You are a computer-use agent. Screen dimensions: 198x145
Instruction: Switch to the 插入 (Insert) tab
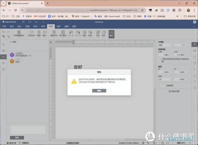pos(19,26)
